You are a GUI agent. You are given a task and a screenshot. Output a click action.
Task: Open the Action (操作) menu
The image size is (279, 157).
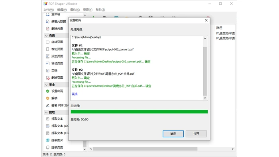point(75,10)
